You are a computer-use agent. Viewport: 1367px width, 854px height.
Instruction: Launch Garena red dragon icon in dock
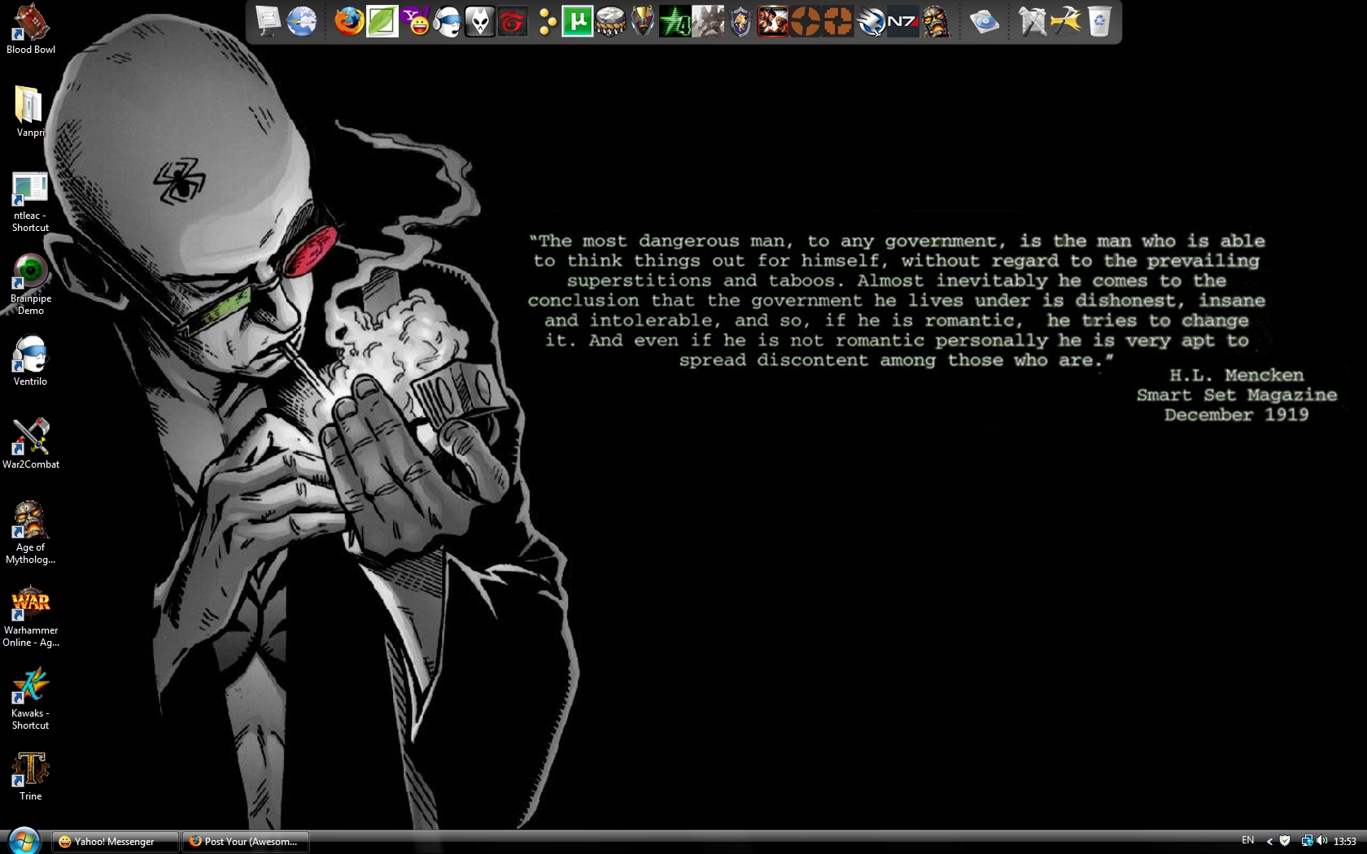coord(513,21)
